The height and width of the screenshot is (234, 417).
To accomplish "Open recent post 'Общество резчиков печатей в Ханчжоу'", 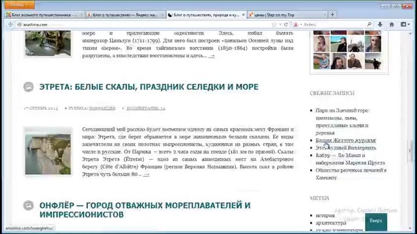I will [x=351, y=174].
